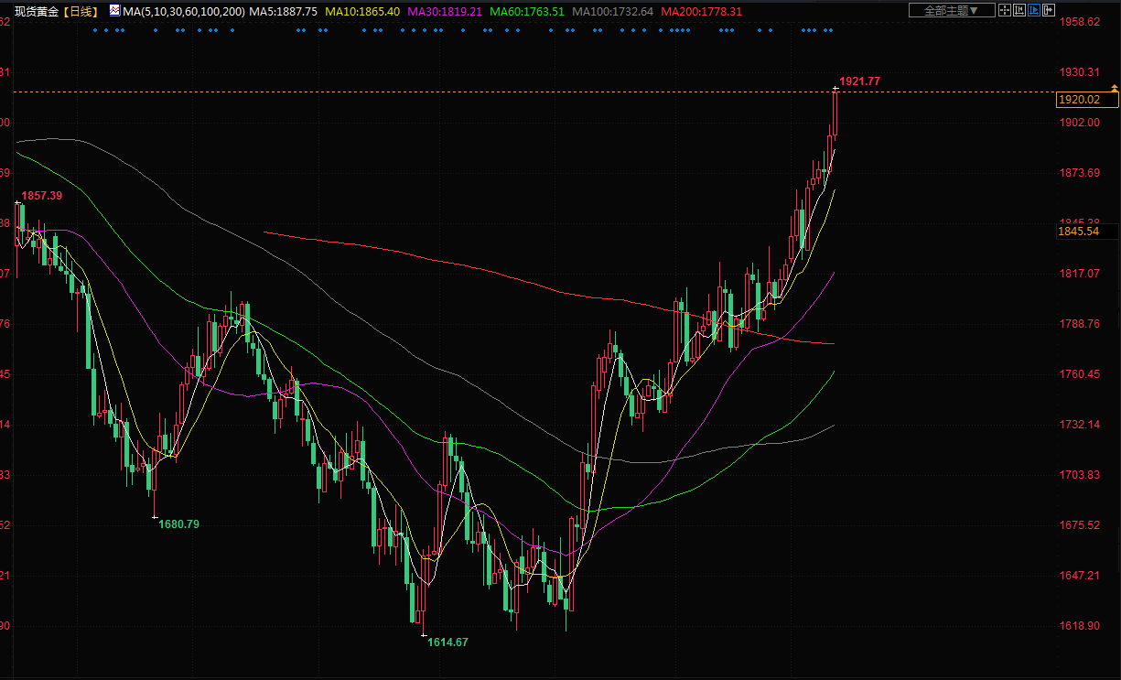Select the green MA60 label

pyautogui.click(x=526, y=11)
